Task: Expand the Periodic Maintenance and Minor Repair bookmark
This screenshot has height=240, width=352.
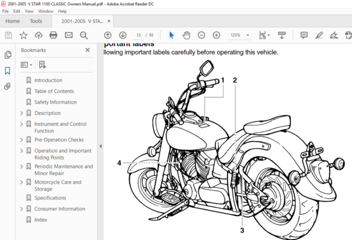Action: [22, 167]
